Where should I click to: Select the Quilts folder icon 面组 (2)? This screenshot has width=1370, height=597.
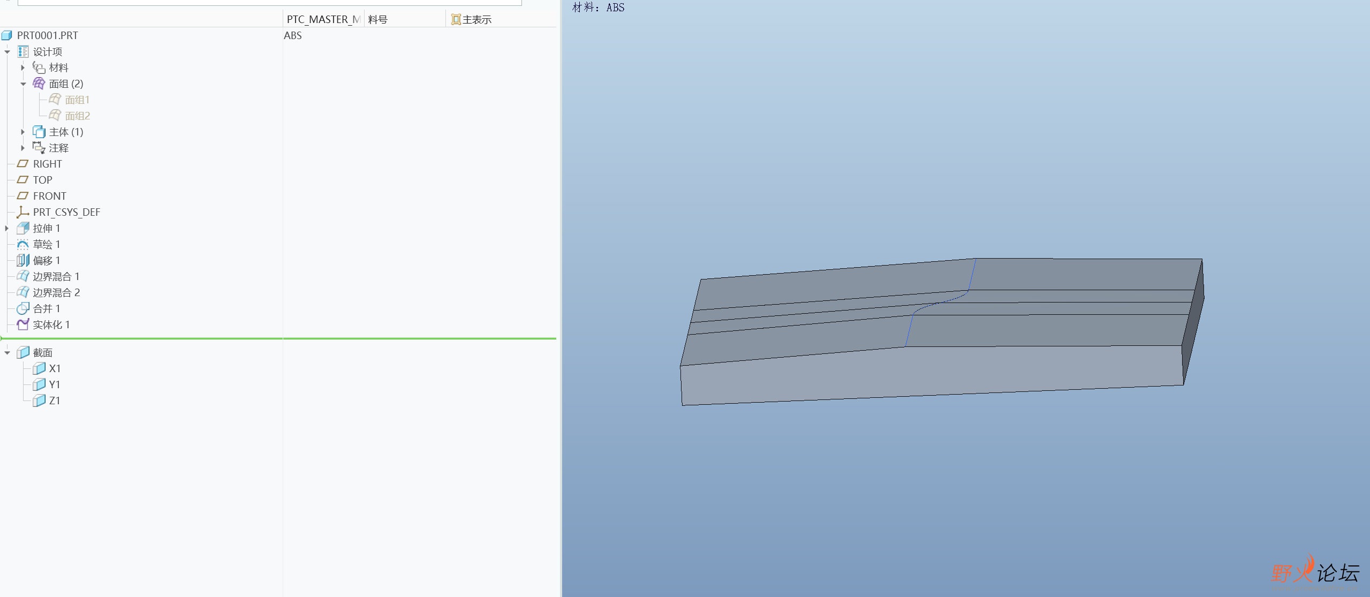[39, 84]
